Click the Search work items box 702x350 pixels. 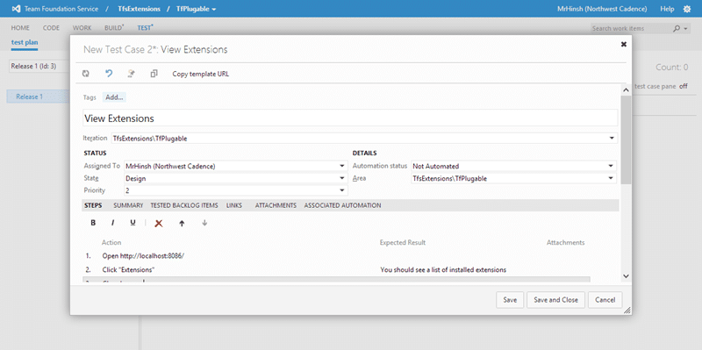click(631, 28)
